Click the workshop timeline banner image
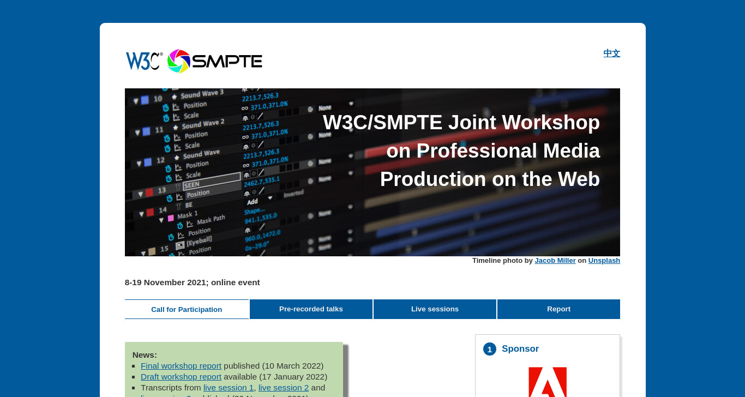This screenshot has height=397, width=745. click(372, 172)
